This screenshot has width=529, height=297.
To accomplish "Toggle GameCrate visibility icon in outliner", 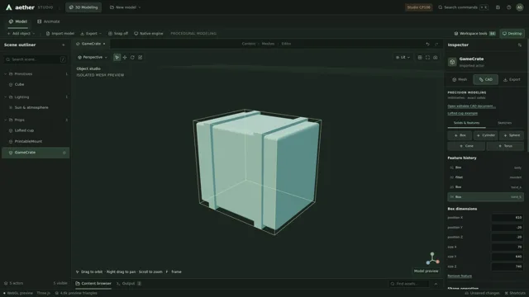I will pyautogui.click(x=64, y=153).
